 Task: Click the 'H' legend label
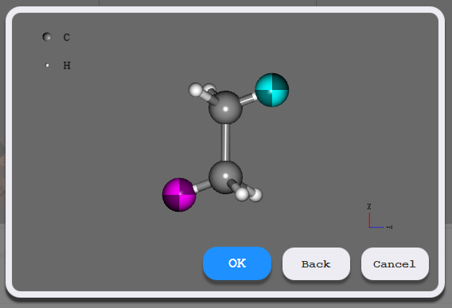click(67, 65)
